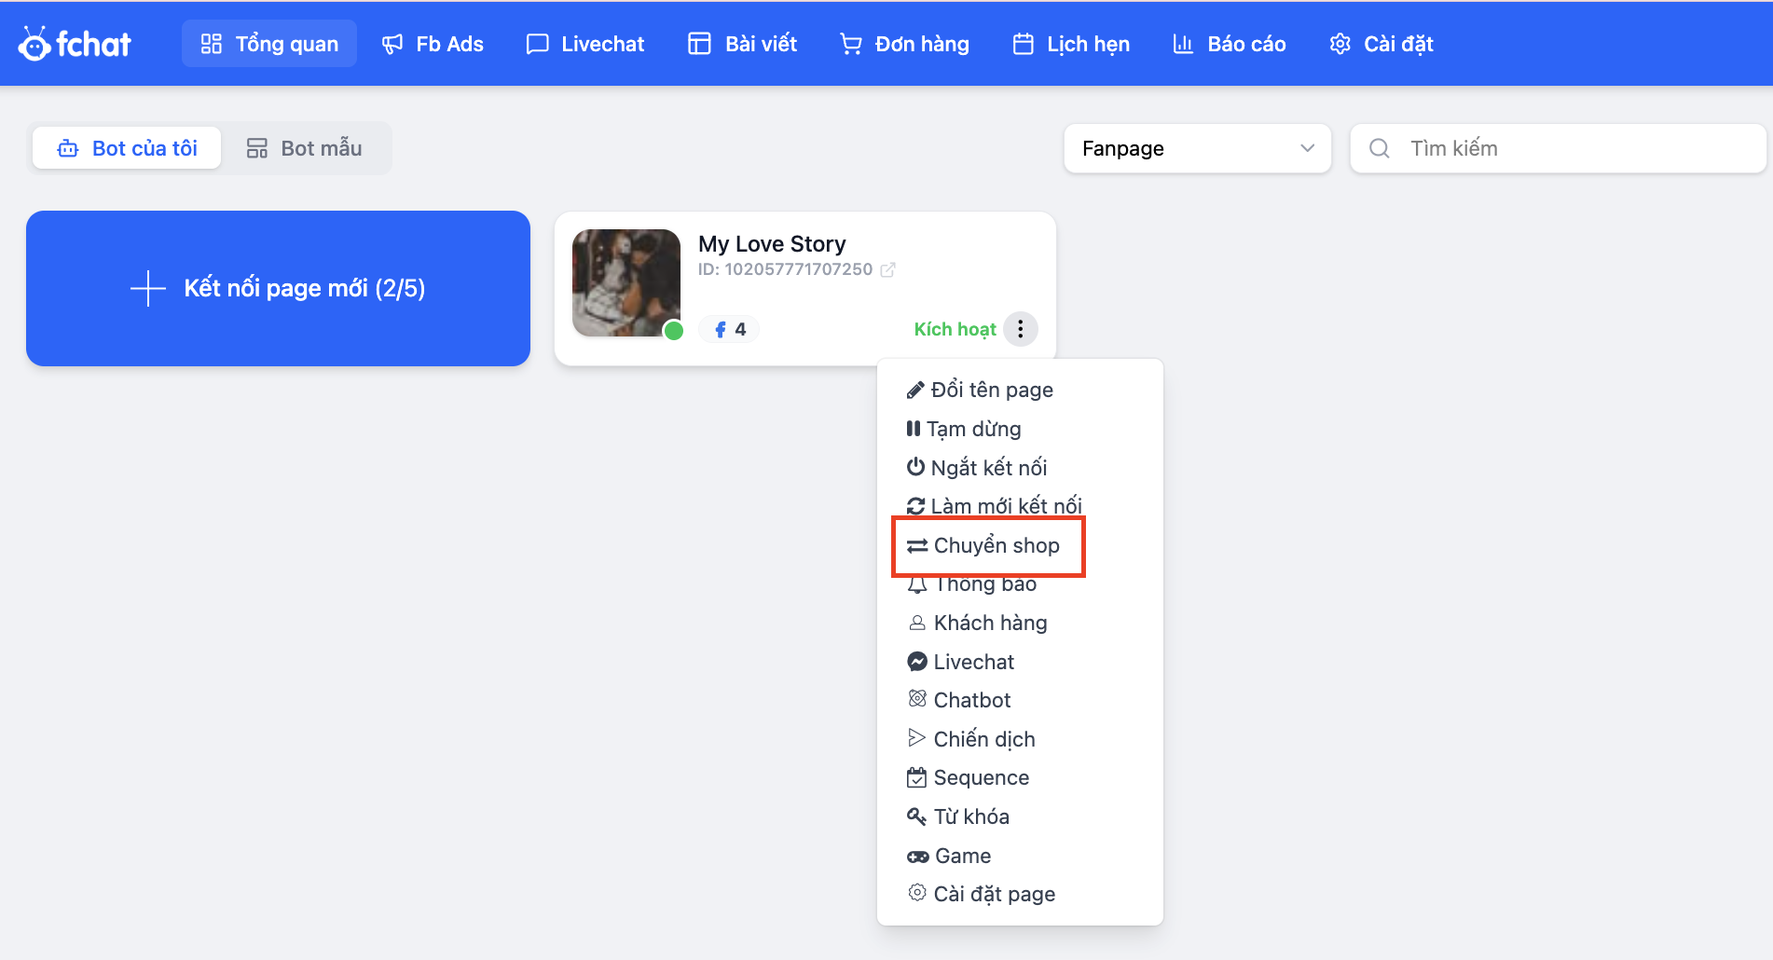Click Kết nối page mới button

(278, 288)
